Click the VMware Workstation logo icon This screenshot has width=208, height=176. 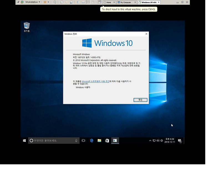tap(22, 2)
